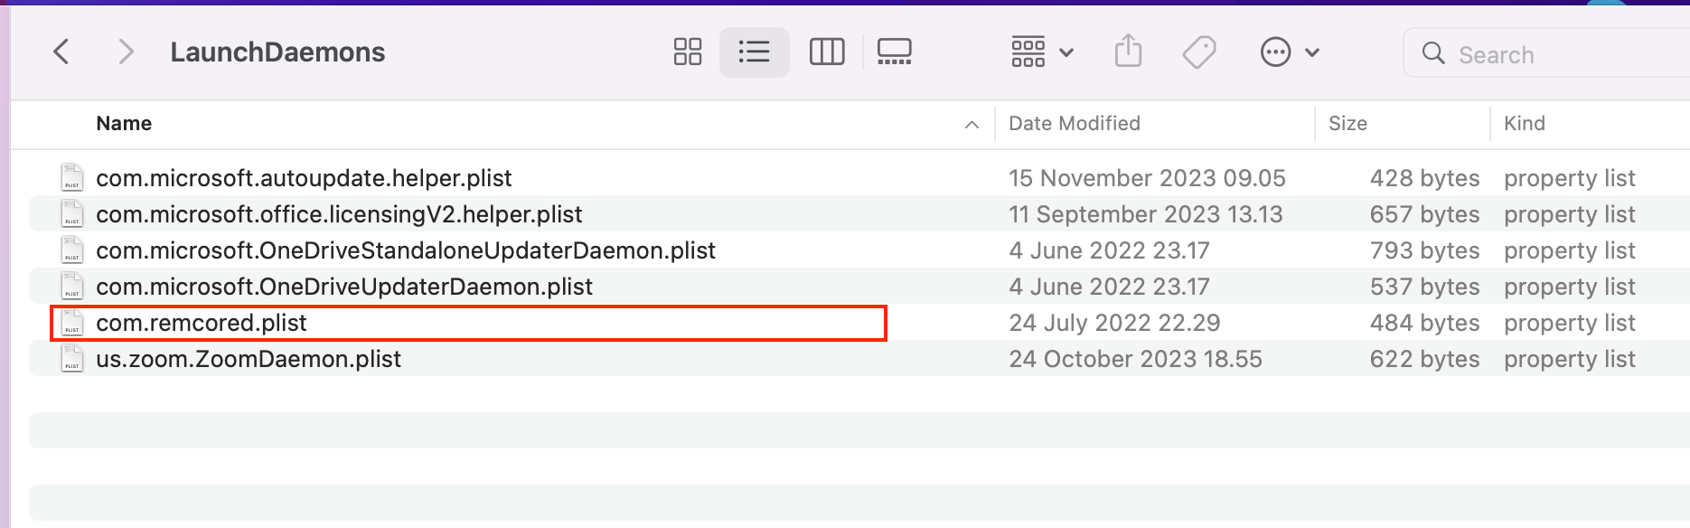Switch to gallery view

pyautogui.click(x=894, y=52)
